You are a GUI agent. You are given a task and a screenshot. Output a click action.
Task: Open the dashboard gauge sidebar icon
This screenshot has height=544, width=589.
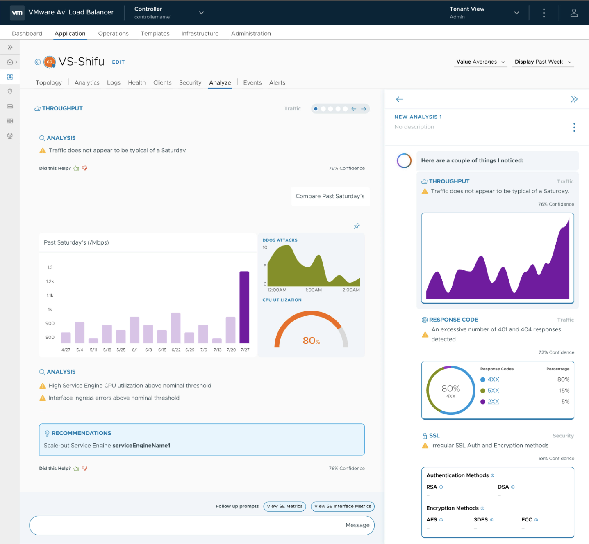[x=10, y=62]
